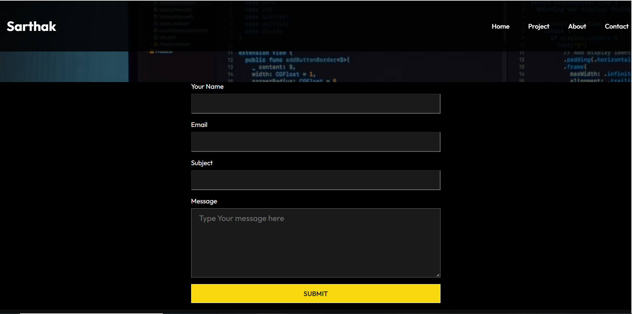Click the placeholder text Type Your message here

point(241,218)
